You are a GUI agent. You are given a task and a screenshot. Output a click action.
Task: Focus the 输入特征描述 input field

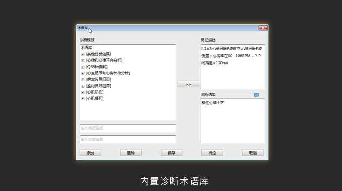tap(128, 128)
